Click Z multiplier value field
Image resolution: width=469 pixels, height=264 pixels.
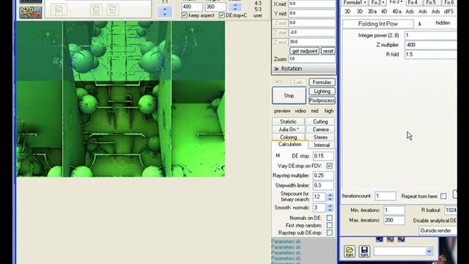point(431,45)
